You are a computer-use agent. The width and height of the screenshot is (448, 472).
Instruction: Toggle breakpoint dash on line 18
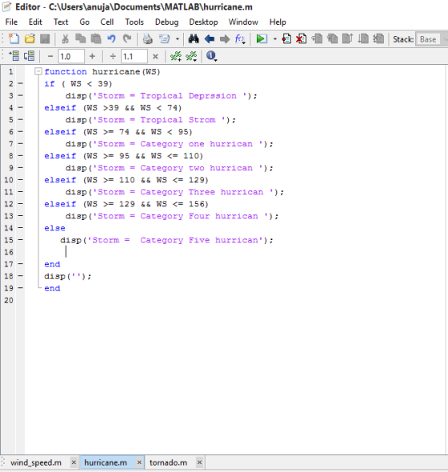point(20,276)
